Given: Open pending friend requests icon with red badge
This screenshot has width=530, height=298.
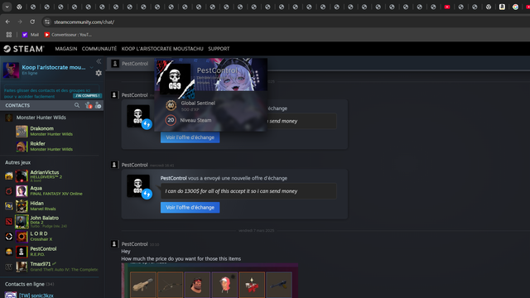Looking at the screenshot, I should [89, 105].
